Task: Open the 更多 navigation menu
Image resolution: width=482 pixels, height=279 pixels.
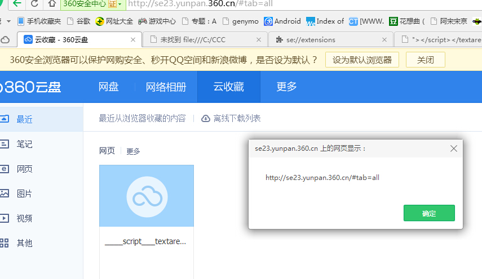Action: (286, 87)
